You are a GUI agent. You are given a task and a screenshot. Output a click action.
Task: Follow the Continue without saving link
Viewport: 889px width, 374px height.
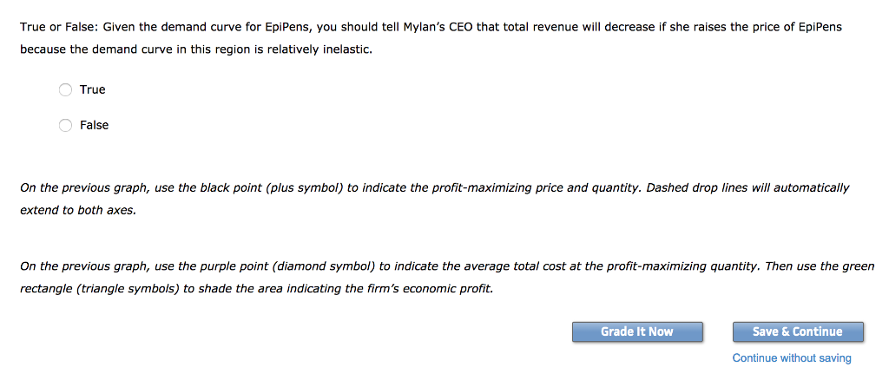(x=792, y=358)
